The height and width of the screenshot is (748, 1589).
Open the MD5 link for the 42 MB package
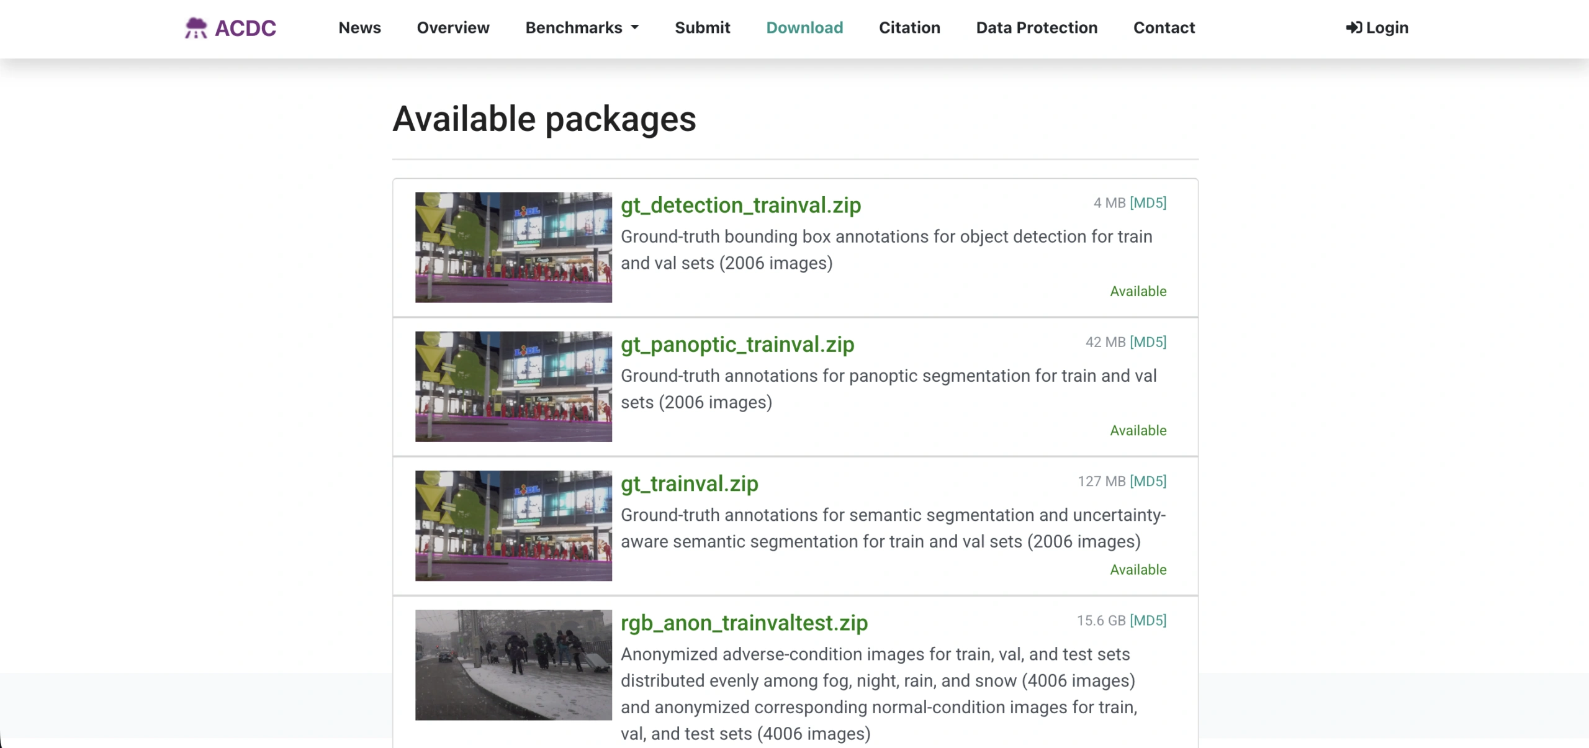click(x=1148, y=342)
